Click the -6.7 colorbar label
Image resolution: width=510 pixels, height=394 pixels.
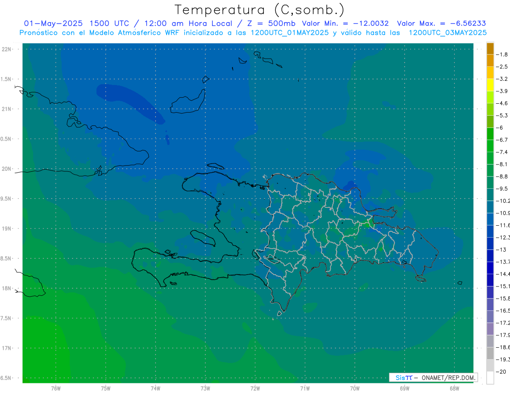coord(502,140)
